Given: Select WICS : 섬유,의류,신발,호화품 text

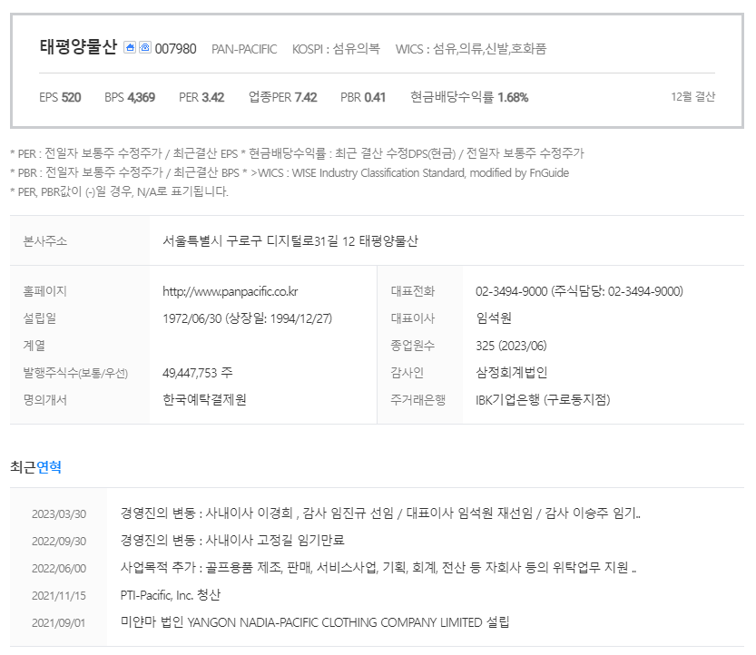Looking at the screenshot, I should (x=470, y=49).
